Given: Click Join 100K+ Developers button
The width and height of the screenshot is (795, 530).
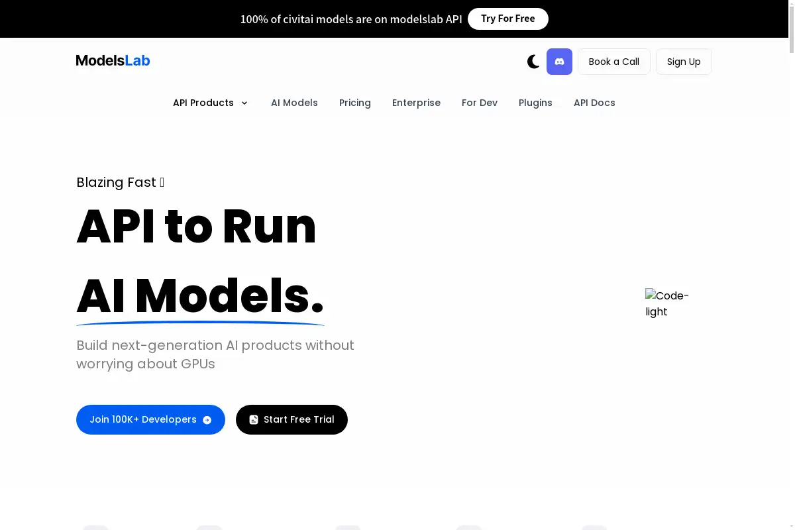Looking at the screenshot, I should [150, 419].
